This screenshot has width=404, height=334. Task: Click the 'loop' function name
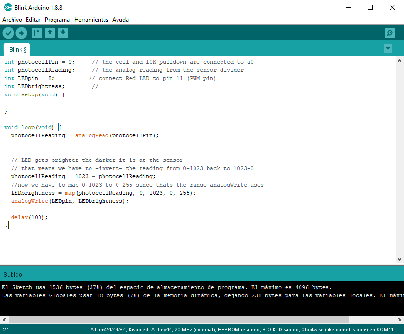tap(28, 127)
